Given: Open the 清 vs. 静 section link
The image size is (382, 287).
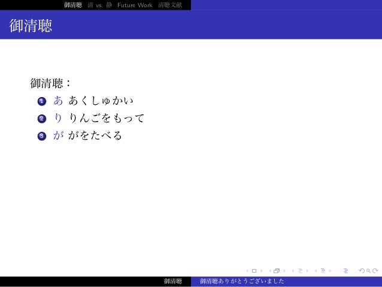Looking at the screenshot, I should [x=99, y=5].
